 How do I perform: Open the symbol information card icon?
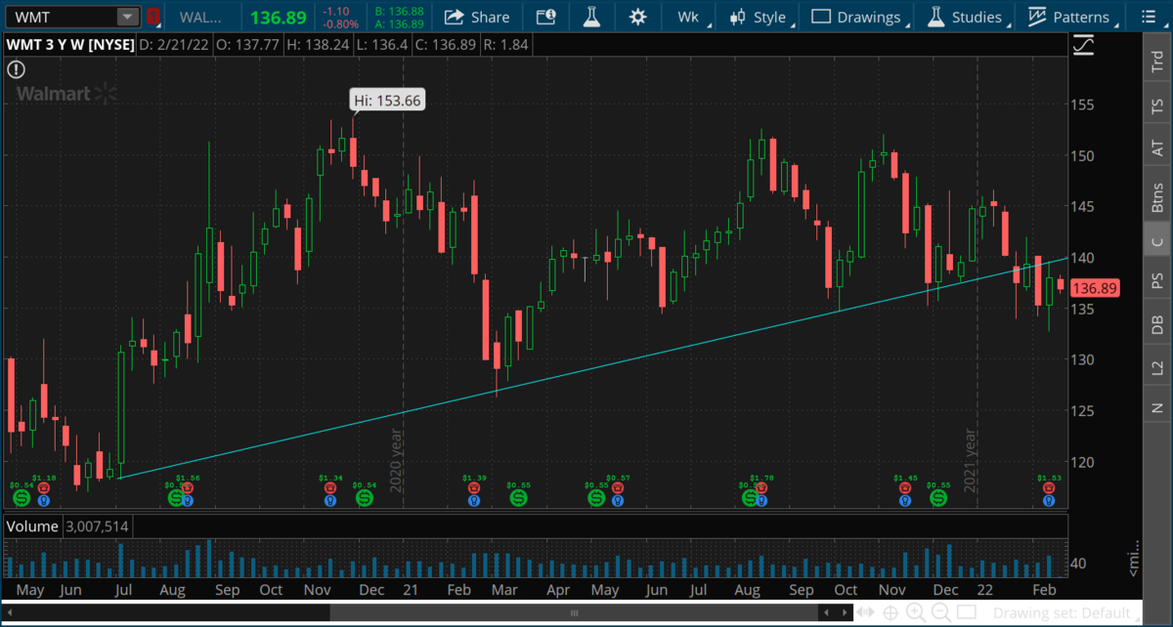[546, 17]
